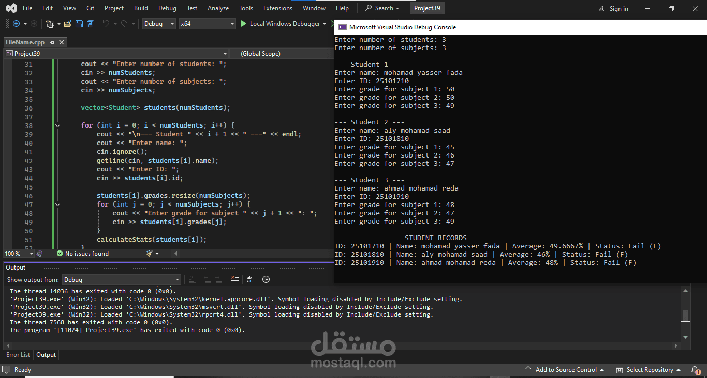Click the Project39 title button
The image size is (707, 378).
427,8
